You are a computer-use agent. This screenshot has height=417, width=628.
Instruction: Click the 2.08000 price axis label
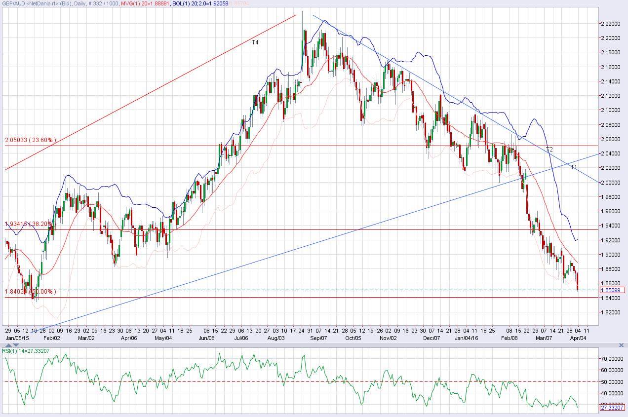click(611, 125)
